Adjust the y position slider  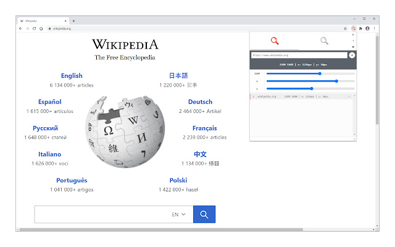pyautogui.click(x=310, y=89)
